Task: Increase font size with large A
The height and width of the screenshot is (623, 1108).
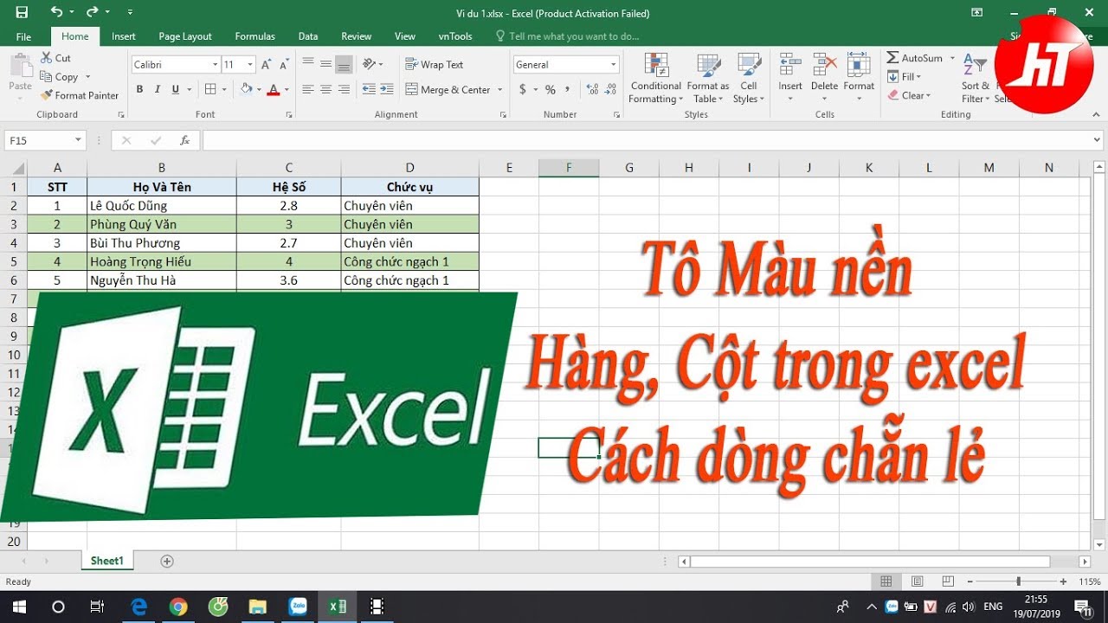Action: 267,65
